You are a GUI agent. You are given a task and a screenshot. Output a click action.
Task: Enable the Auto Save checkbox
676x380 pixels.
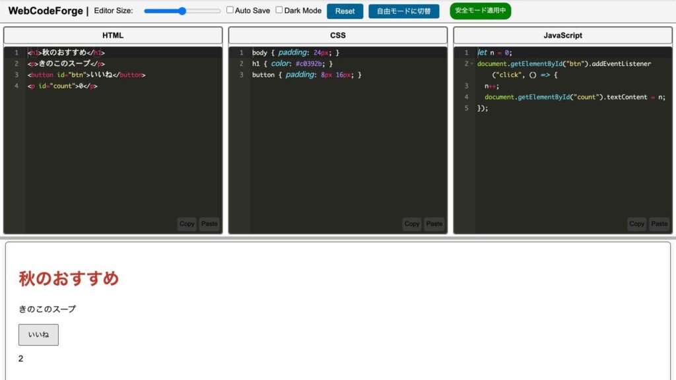coord(230,10)
